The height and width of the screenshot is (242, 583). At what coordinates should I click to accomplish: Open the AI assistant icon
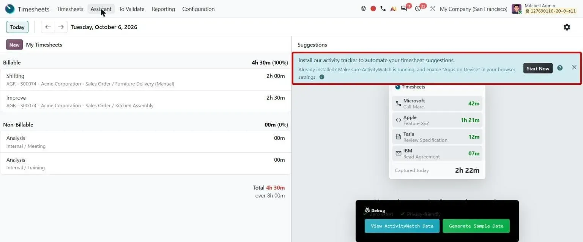[x=392, y=9]
